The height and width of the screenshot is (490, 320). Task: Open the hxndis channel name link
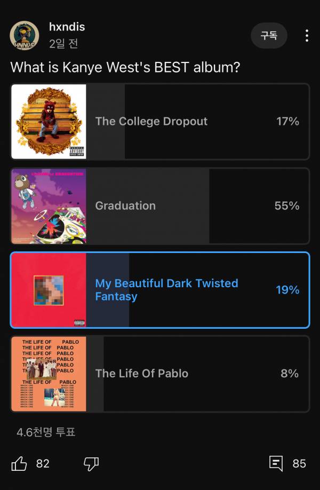[67, 27]
